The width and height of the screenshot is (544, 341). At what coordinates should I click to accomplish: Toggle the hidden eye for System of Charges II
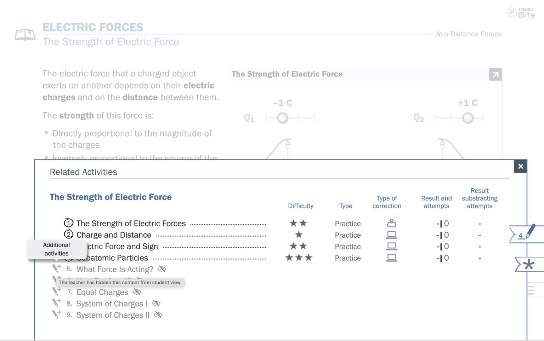tap(158, 315)
